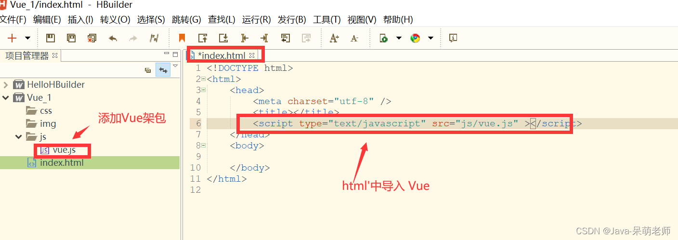
Task: Open the 发行(B) menu
Action: (x=292, y=20)
